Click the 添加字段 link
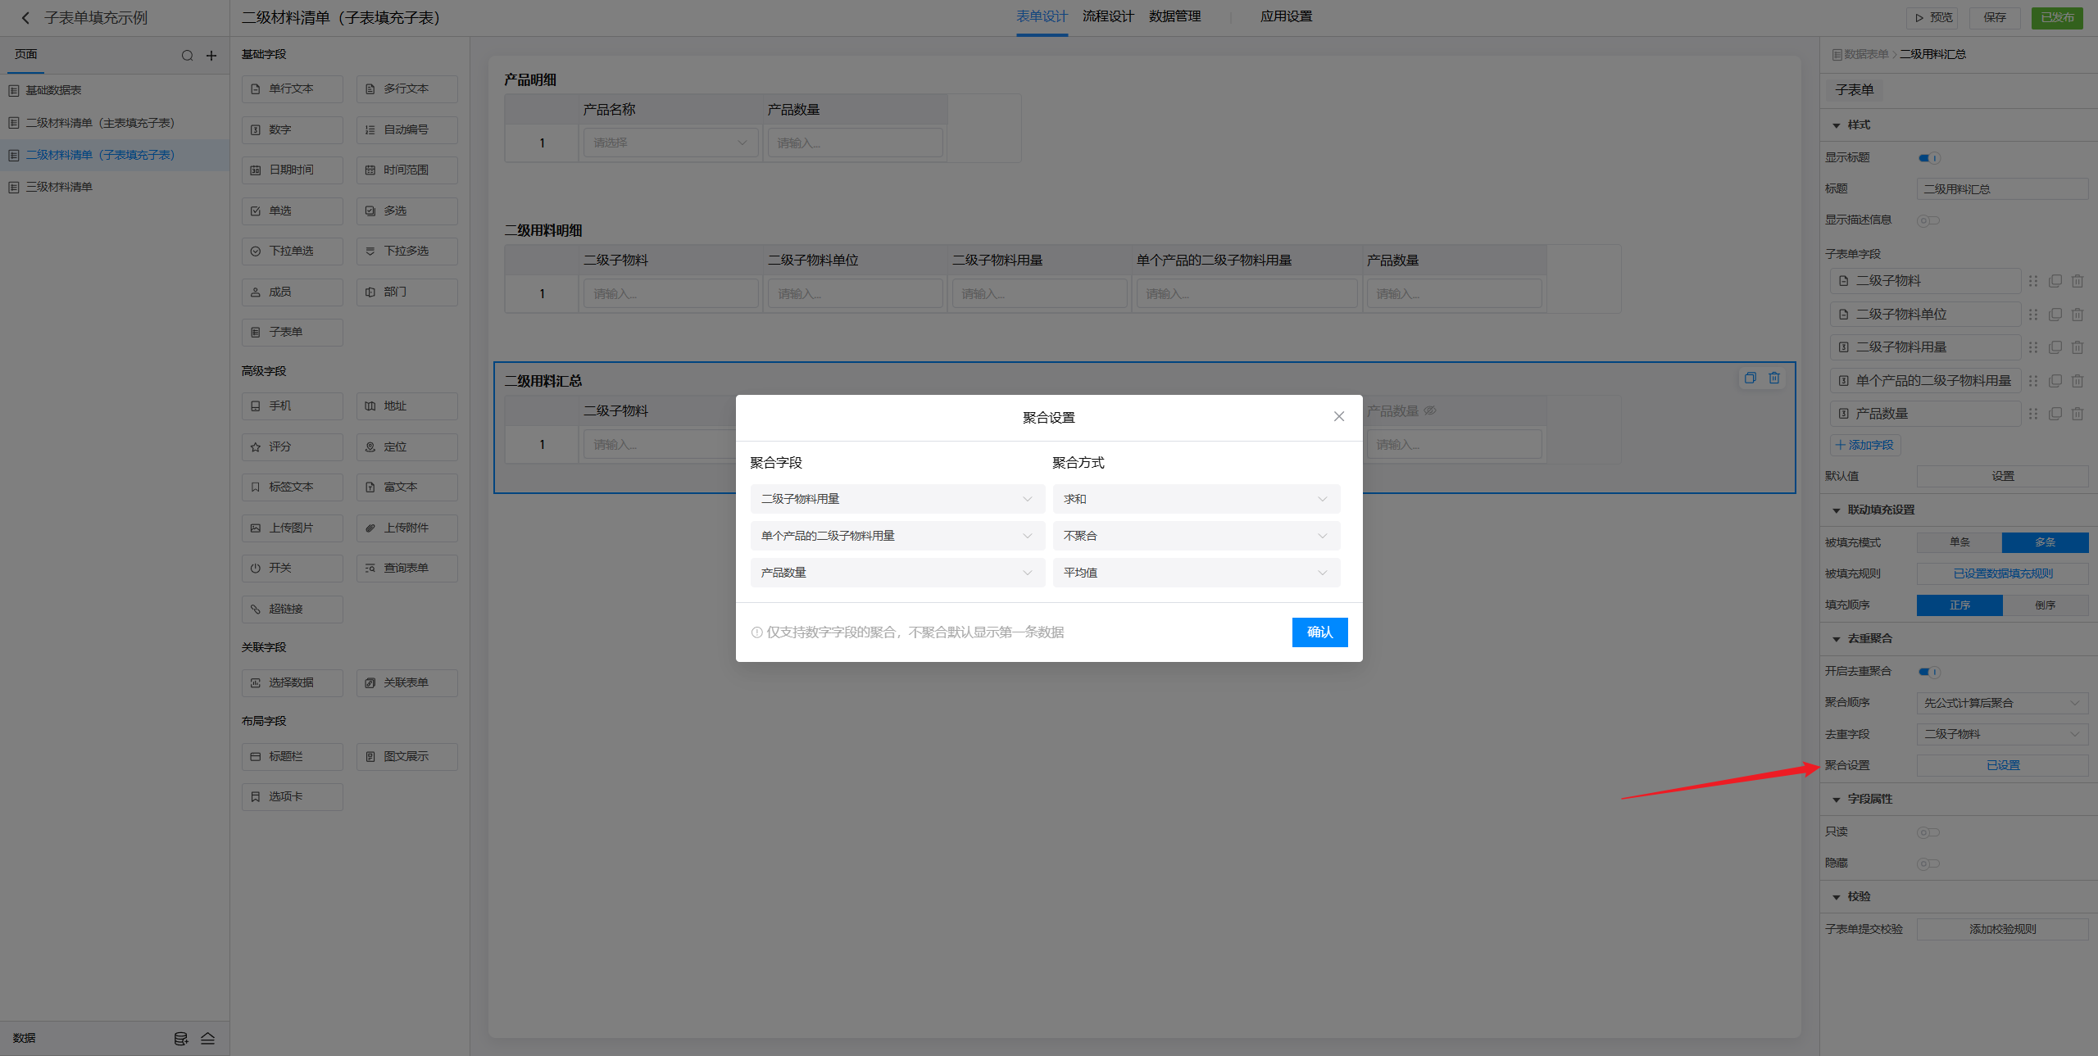Image resolution: width=2098 pixels, height=1056 pixels. [1864, 445]
